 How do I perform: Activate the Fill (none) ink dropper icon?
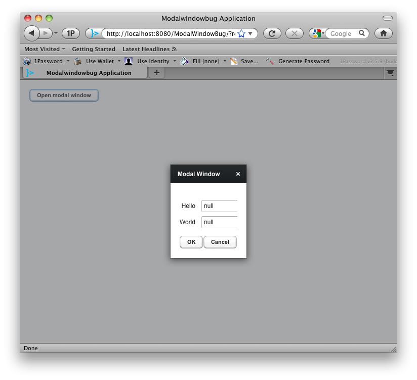(x=183, y=61)
